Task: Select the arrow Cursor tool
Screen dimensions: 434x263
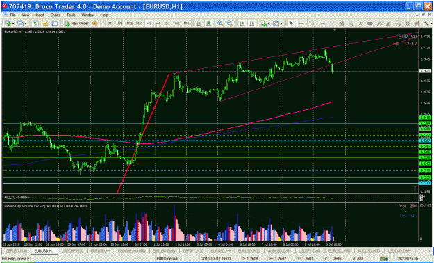Action: point(291,24)
